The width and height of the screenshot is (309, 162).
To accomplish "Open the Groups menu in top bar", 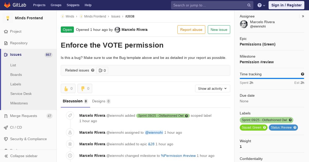I will coord(56,5).
